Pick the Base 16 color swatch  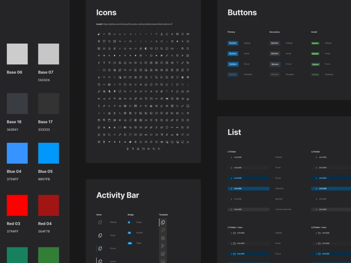[17, 103]
